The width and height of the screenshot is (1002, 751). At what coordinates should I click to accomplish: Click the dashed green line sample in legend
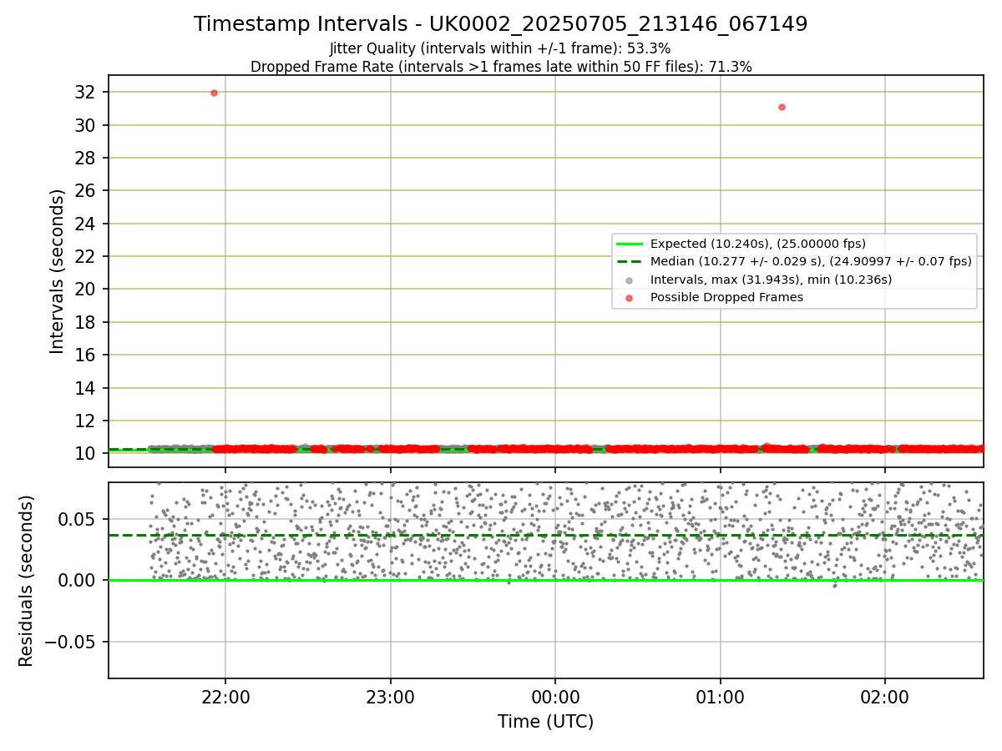tap(630, 262)
